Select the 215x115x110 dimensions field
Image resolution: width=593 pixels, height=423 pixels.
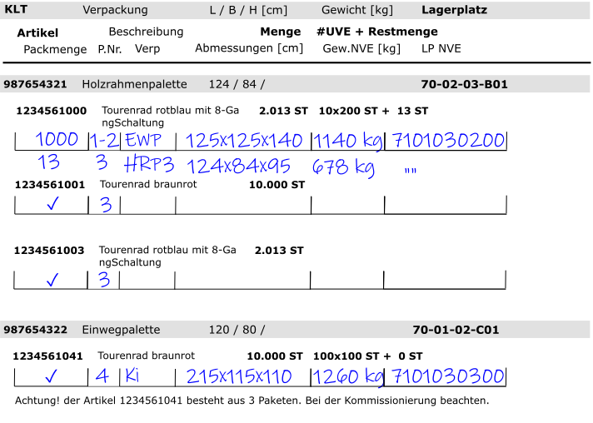click(239, 377)
